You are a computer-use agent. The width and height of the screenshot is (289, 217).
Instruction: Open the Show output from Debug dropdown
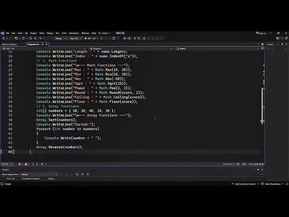pos(39,175)
